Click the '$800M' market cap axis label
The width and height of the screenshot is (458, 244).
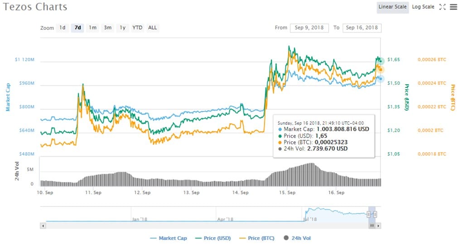point(27,107)
